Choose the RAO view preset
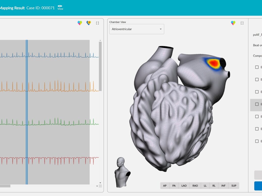 (195, 186)
